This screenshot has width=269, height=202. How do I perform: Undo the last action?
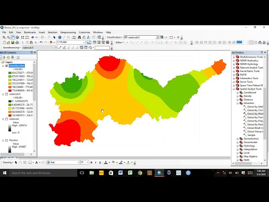[x=41, y=42]
